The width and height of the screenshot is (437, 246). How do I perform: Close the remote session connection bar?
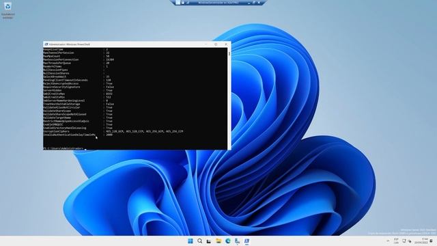[259, 3]
